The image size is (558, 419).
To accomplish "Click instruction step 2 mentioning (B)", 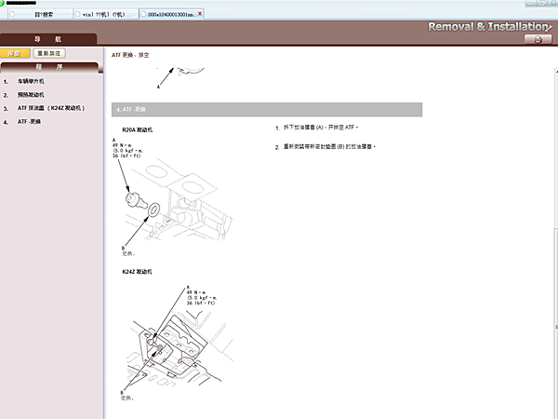I will [x=325, y=147].
